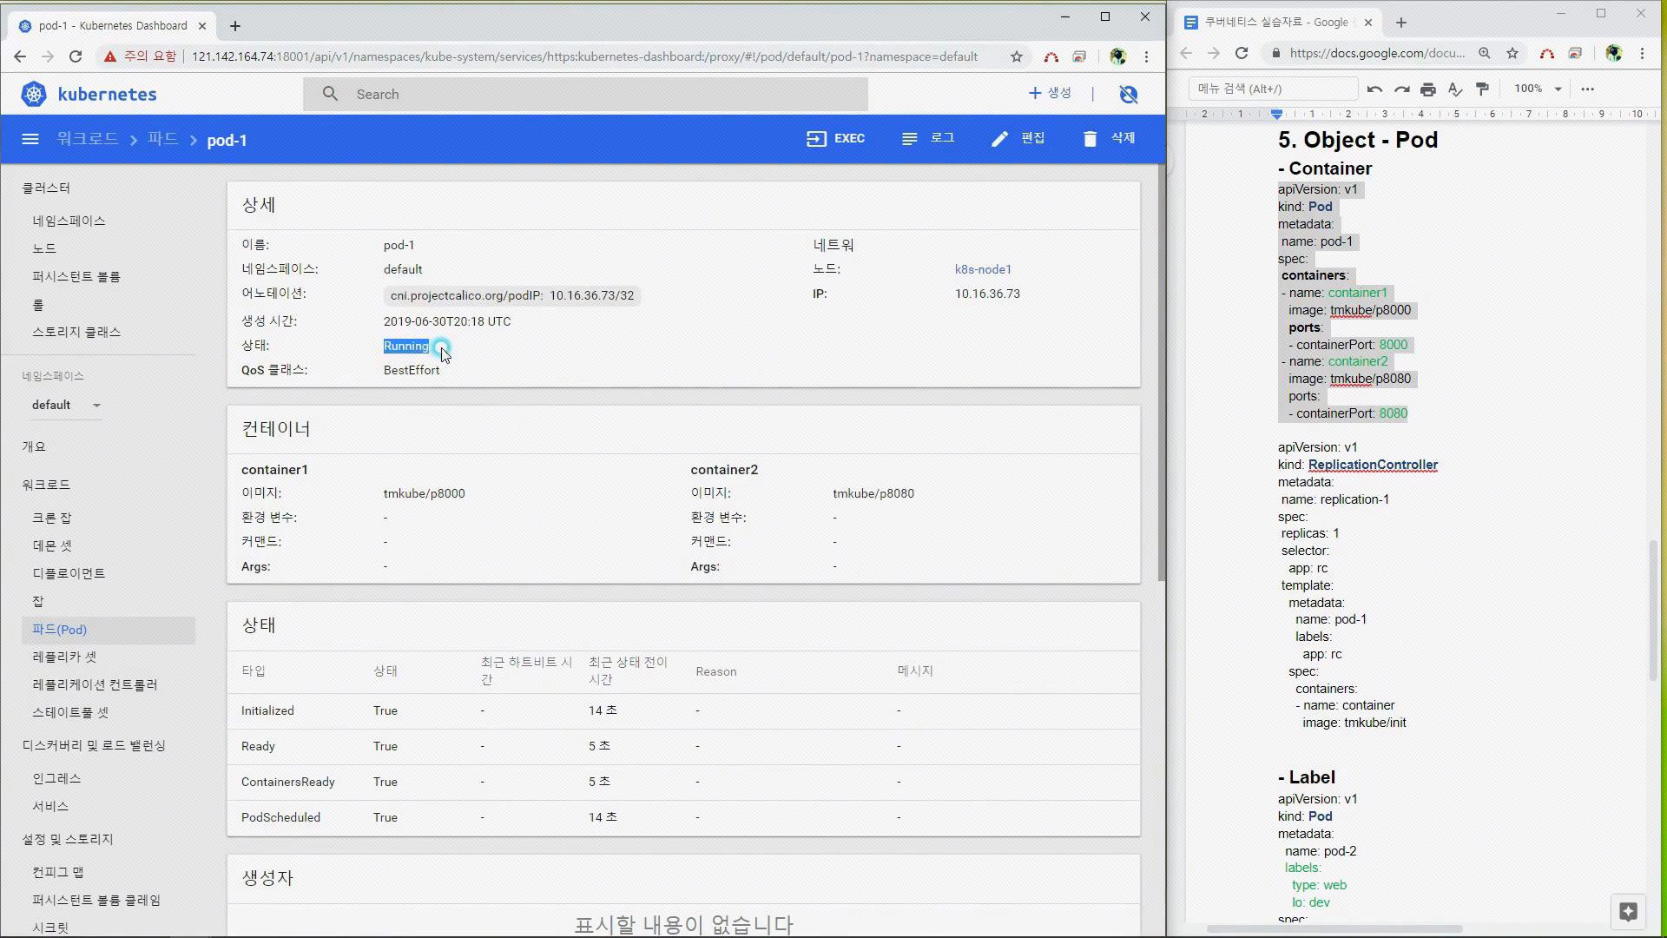Screen dimensions: 1667x938
Task: Open the k8s-node1 node link
Action: pyautogui.click(x=983, y=269)
